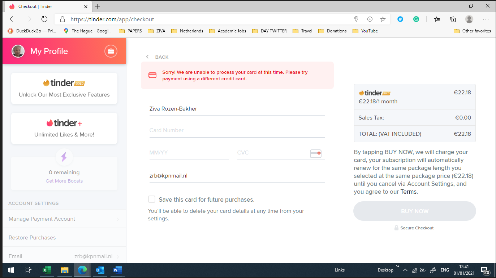Click the location permission pin icon
The width and height of the screenshot is (496, 278).
pyautogui.click(x=356, y=19)
